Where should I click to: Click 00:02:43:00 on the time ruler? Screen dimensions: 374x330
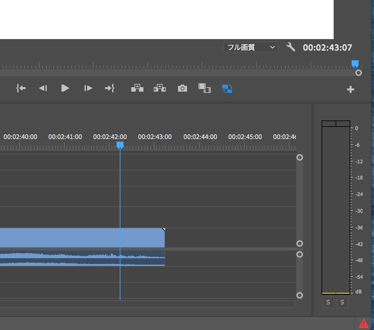155,137
